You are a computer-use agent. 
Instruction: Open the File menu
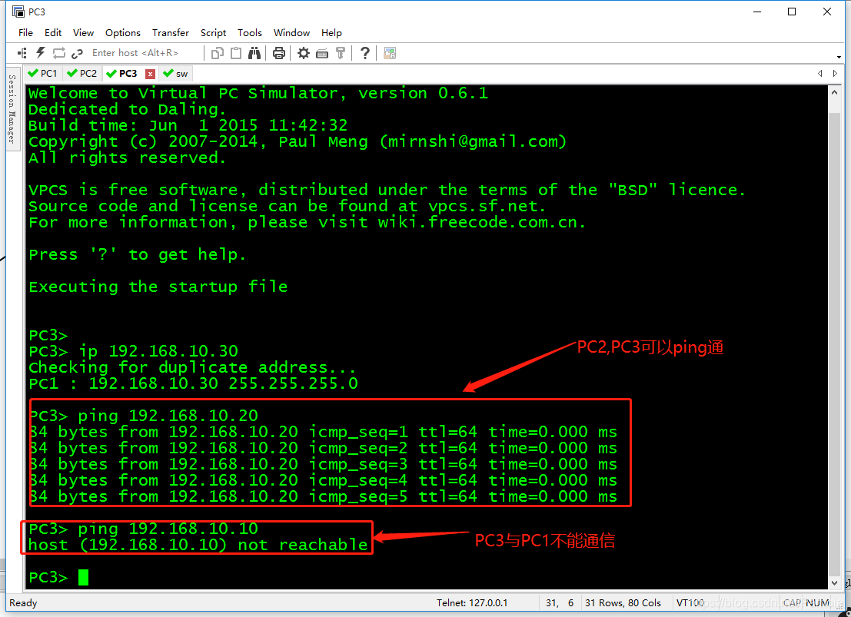coord(25,32)
